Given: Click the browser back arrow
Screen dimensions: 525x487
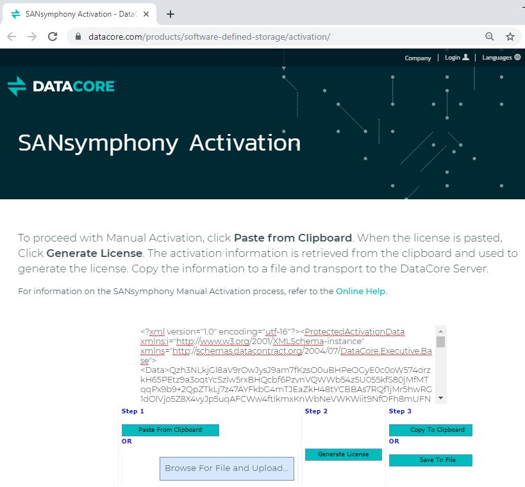Looking at the screenshot, I should pos(12,37).
